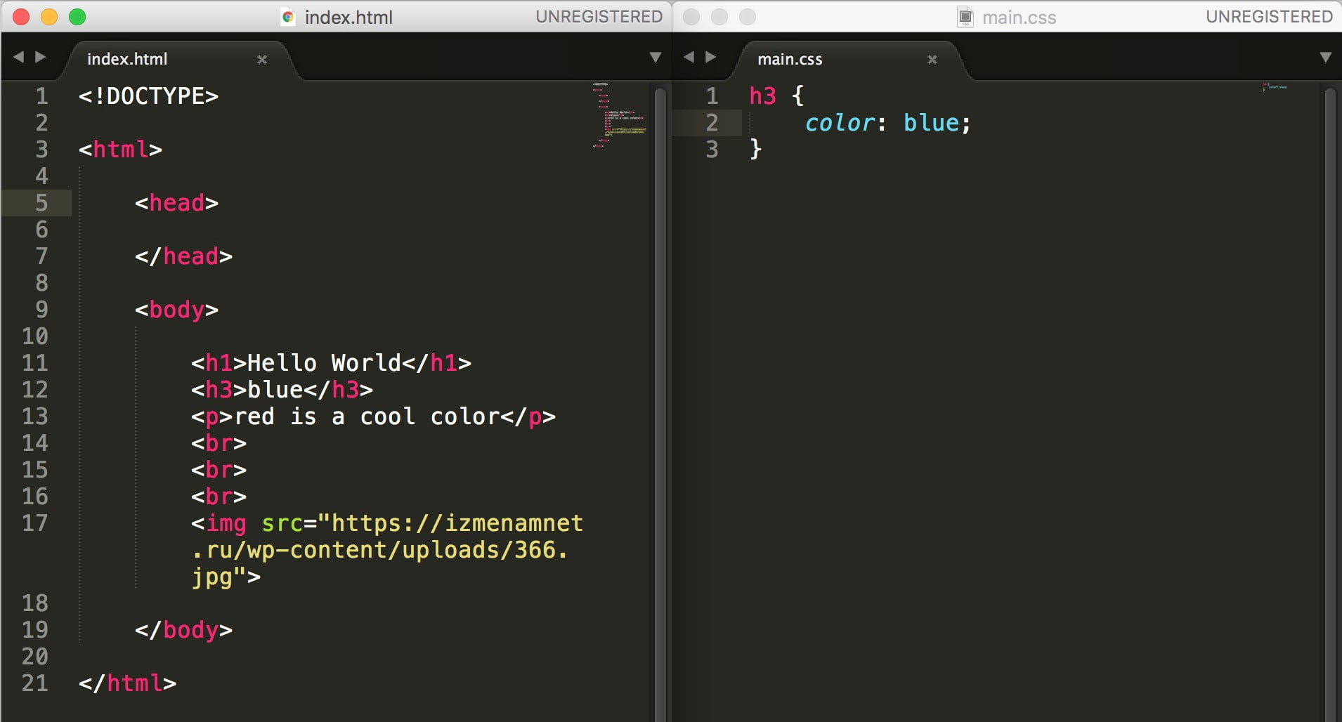Switch to the index.html tab
Screen dimensions: 1342x722
pos(126,59)
